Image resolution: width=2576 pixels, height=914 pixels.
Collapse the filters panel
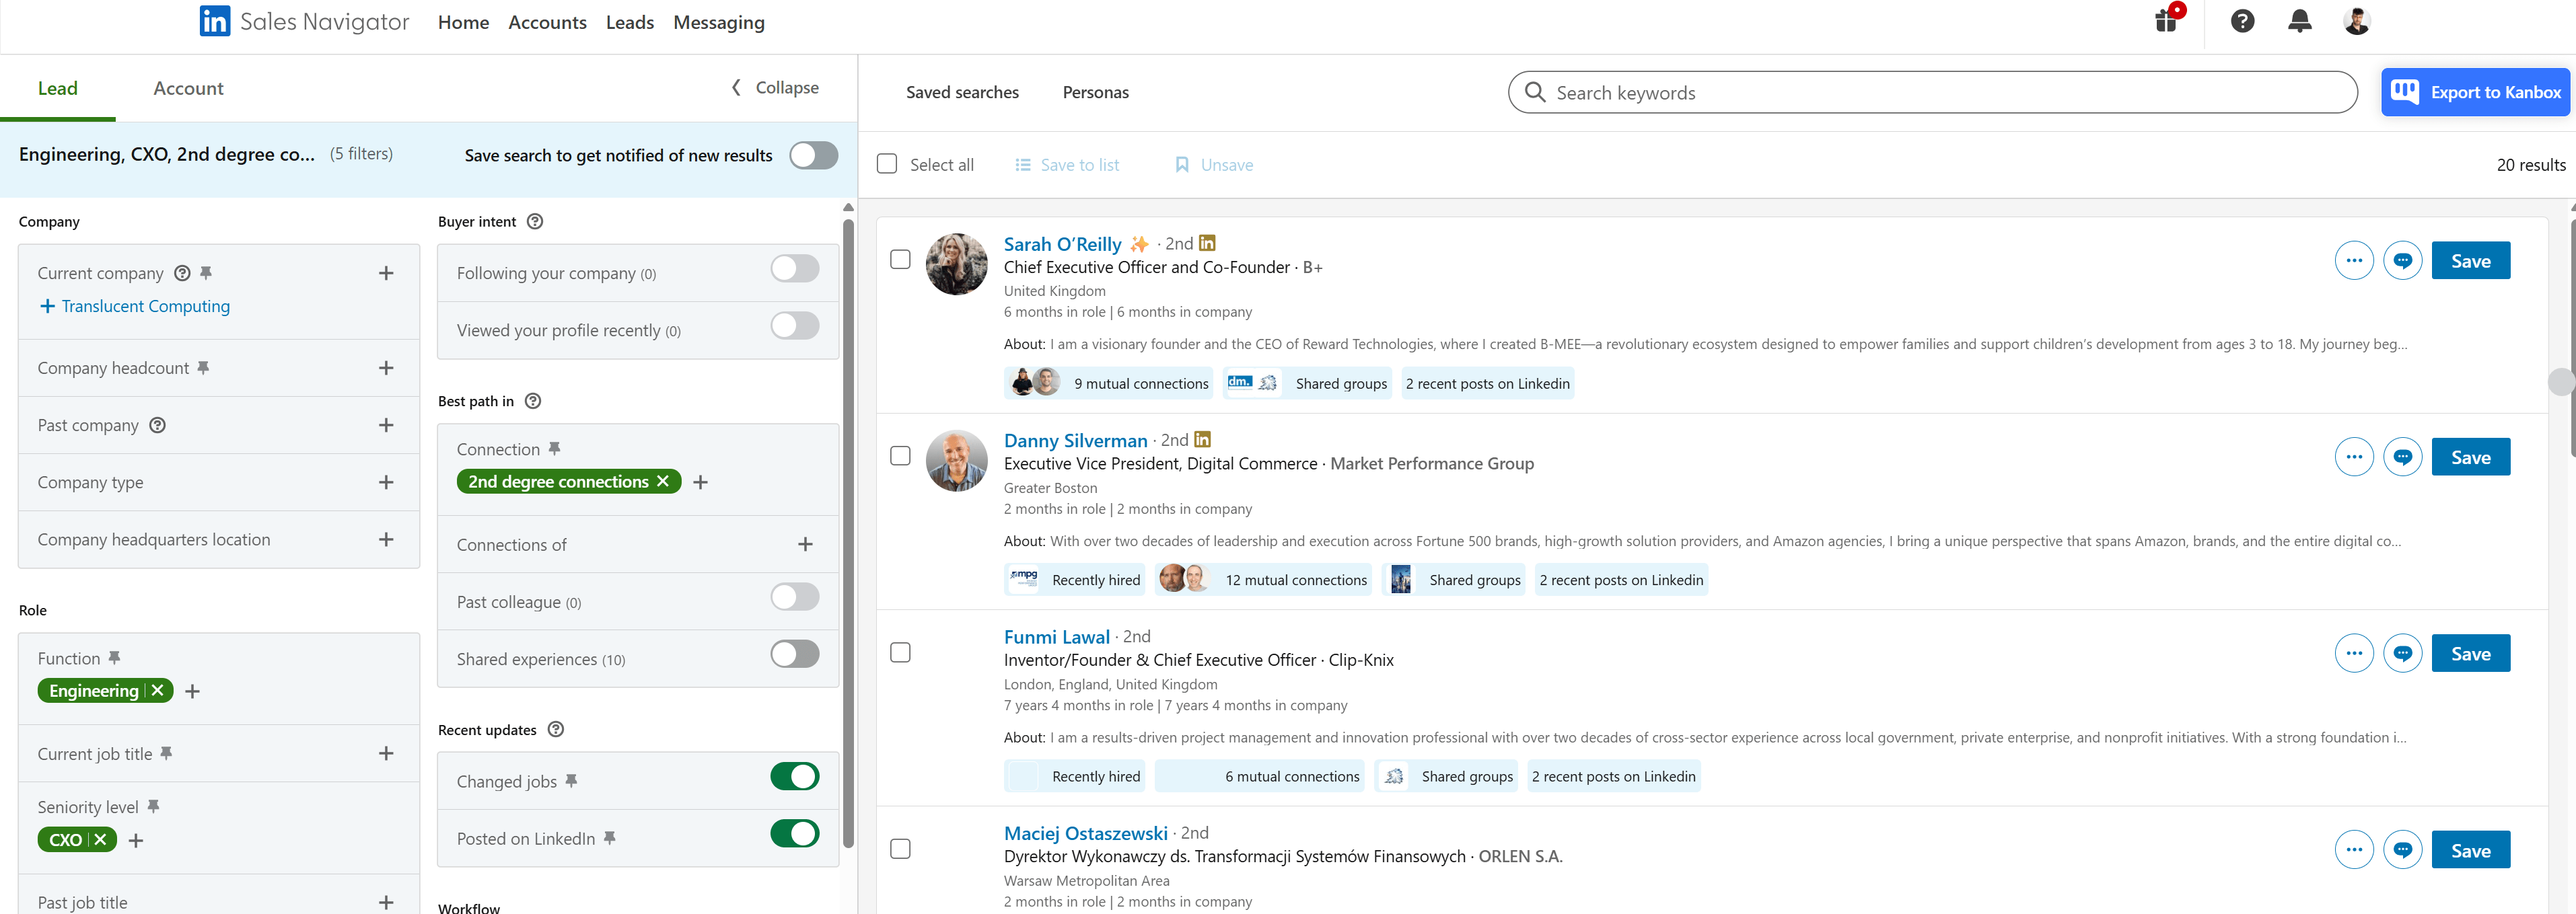click(775, 88)
